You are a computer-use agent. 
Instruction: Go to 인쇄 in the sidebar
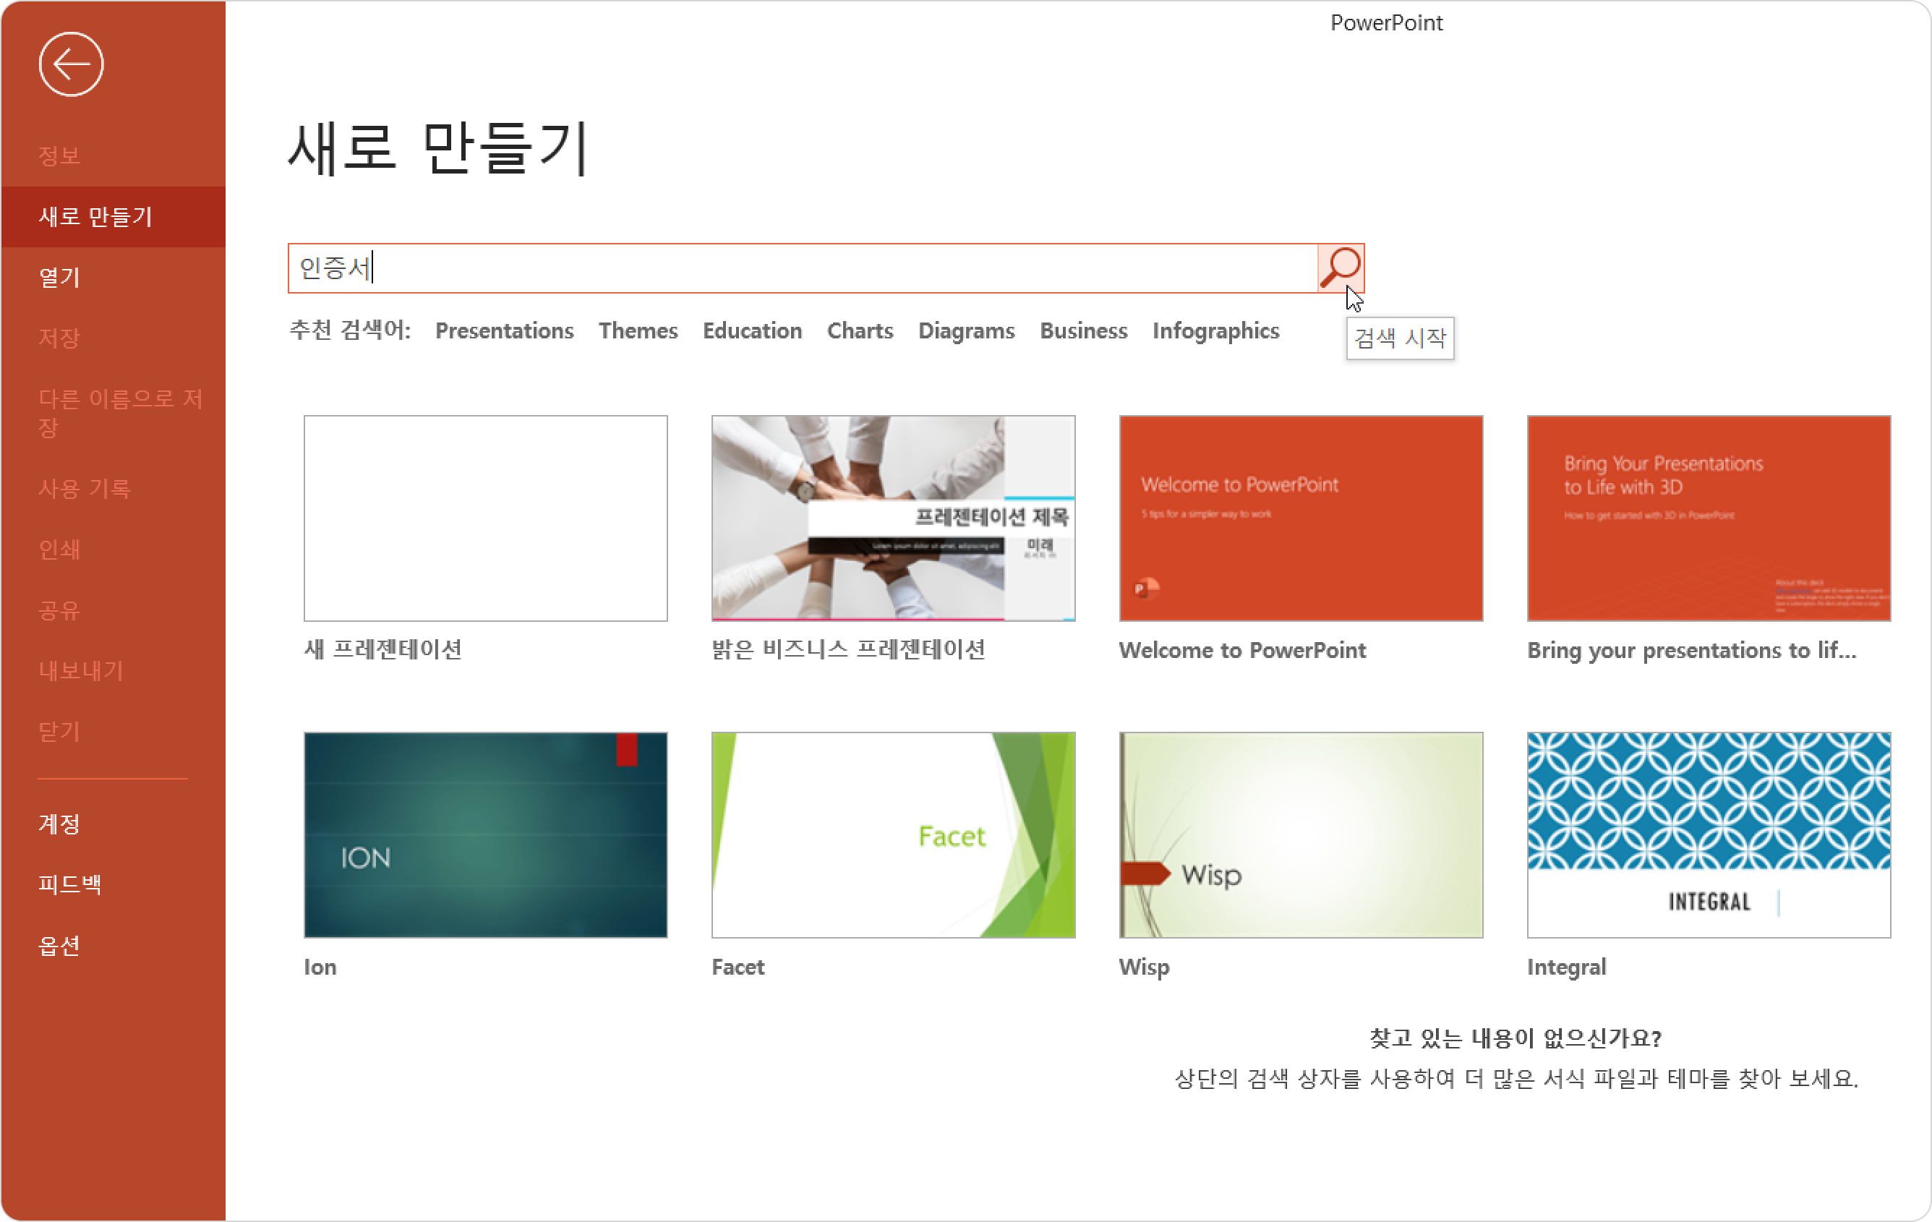click(59, 550)
